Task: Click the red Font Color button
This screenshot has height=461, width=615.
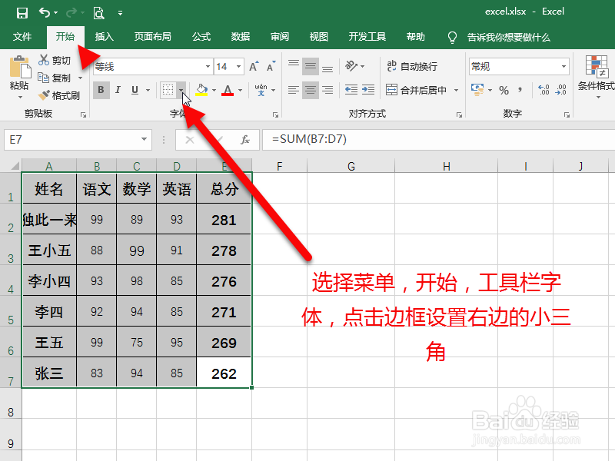Action: (x=228, y=90)
